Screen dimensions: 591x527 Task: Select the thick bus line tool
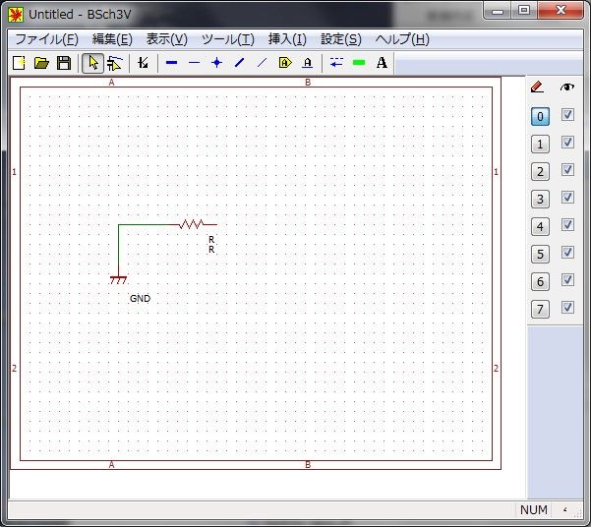tap(171, 63)
